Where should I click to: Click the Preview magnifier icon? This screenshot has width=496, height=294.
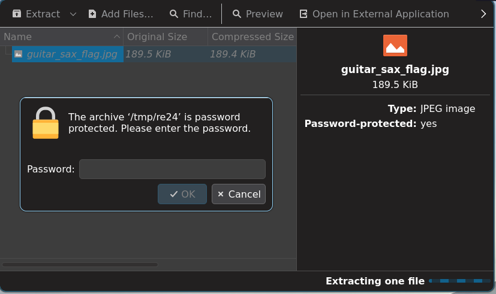coord(237,14)
